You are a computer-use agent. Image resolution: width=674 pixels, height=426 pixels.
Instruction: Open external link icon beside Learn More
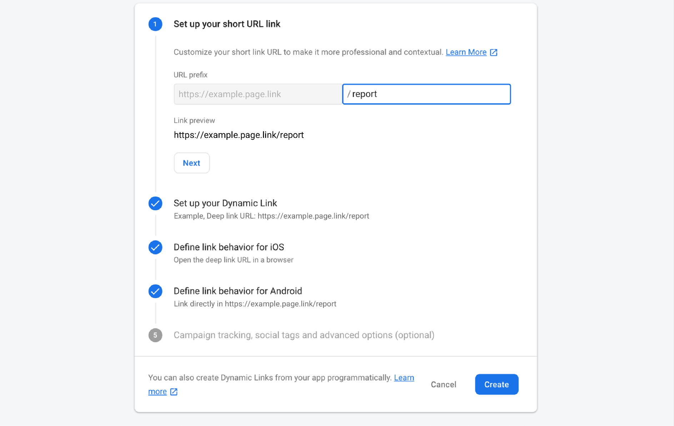coord(494,52)
